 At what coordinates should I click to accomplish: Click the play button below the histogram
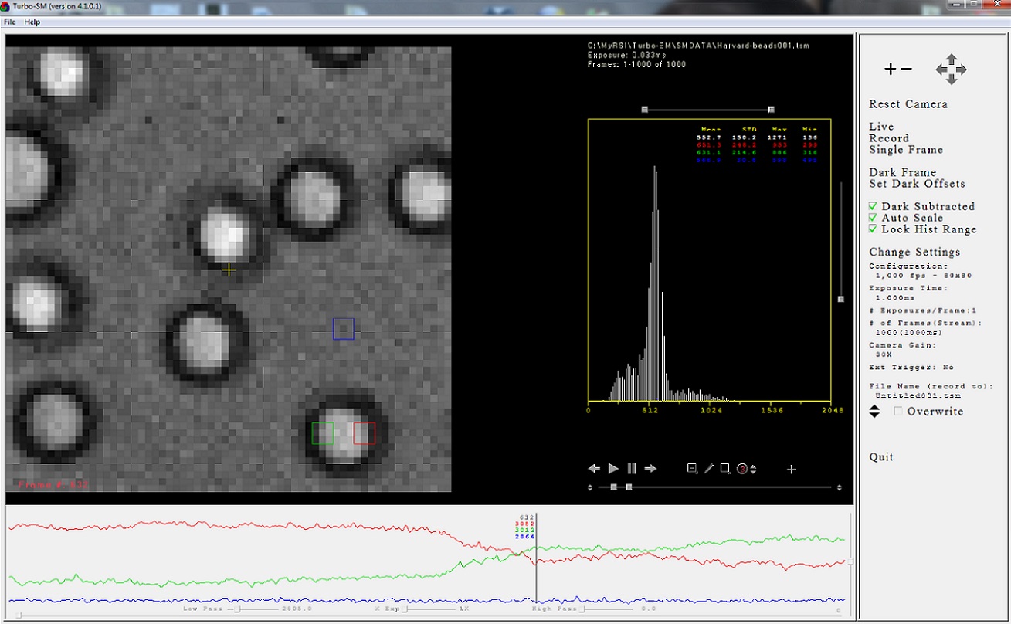pos(613,468)
